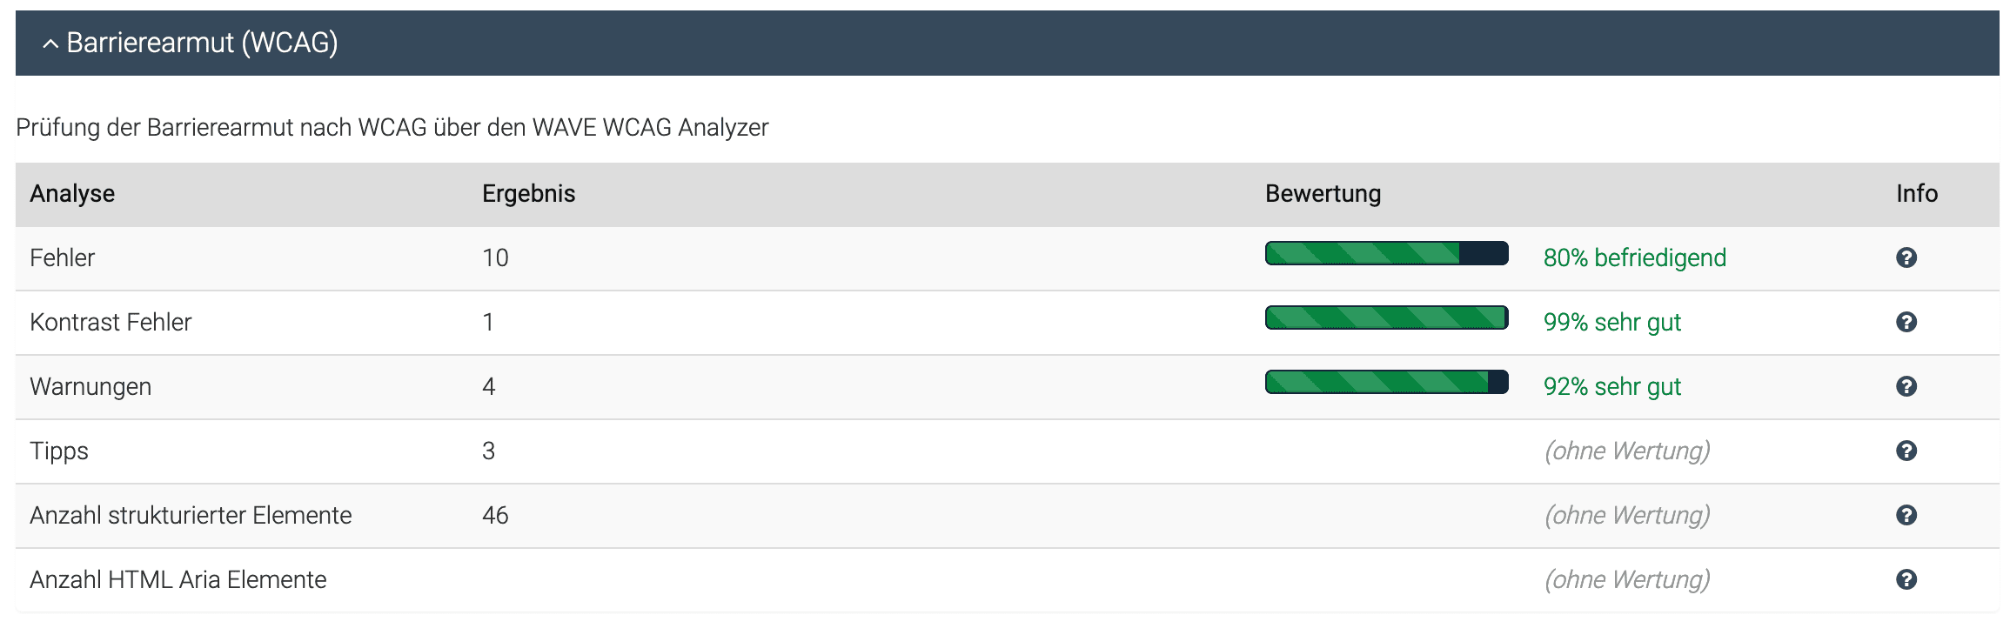This screenshot has height=635, width=2010.
Task: Click the 92% sehr gut rating text
Action: click(x=1611, y=386)
